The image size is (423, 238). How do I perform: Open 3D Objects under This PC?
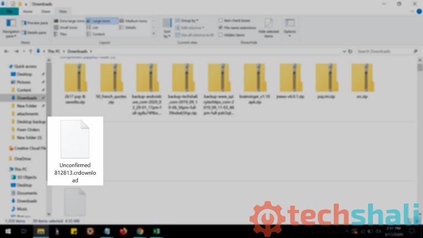[26, 177]
